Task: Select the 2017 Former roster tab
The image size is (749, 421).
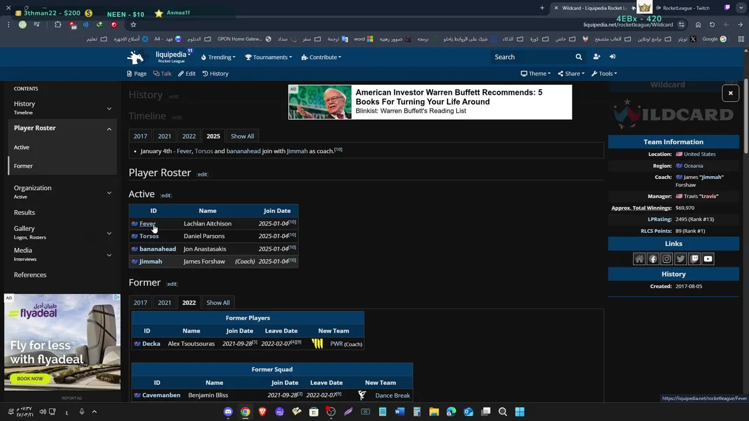Action: tap(140, 303)
